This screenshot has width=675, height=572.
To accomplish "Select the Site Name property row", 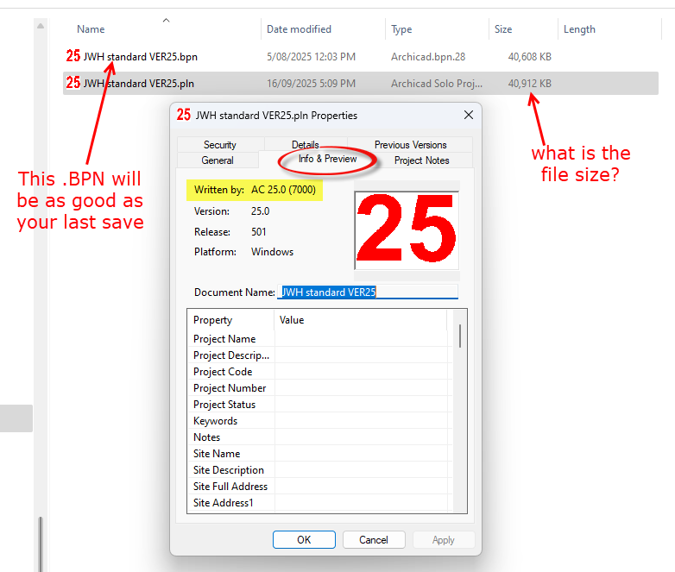I will click(x=319, y=453).
